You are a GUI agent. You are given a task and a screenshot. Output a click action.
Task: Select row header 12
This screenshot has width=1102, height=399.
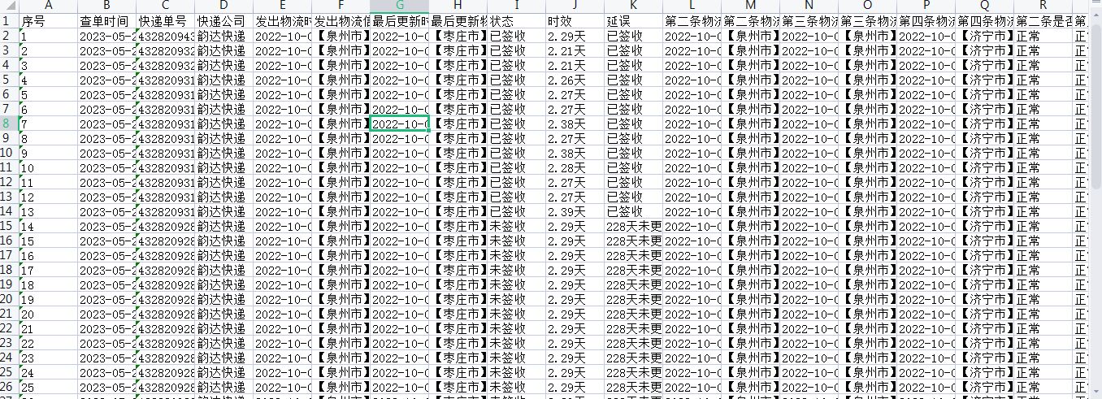10,182
